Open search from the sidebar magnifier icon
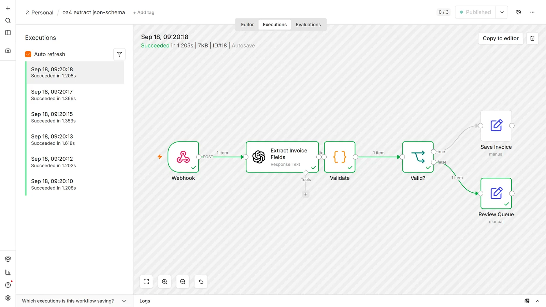Viewport: 546px width, 307px height. 8,20
